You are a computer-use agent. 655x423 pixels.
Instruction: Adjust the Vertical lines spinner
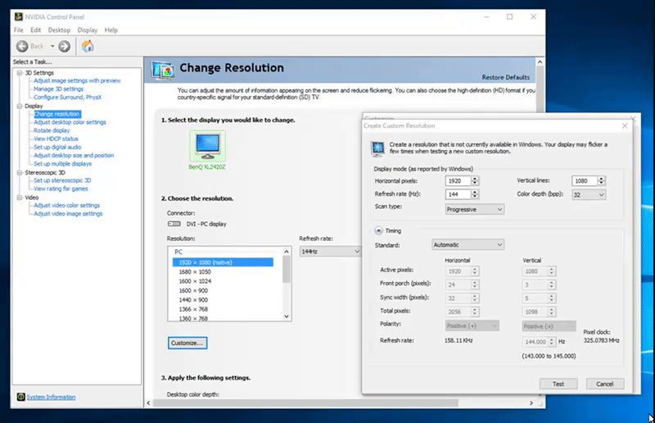pos(601,180)
